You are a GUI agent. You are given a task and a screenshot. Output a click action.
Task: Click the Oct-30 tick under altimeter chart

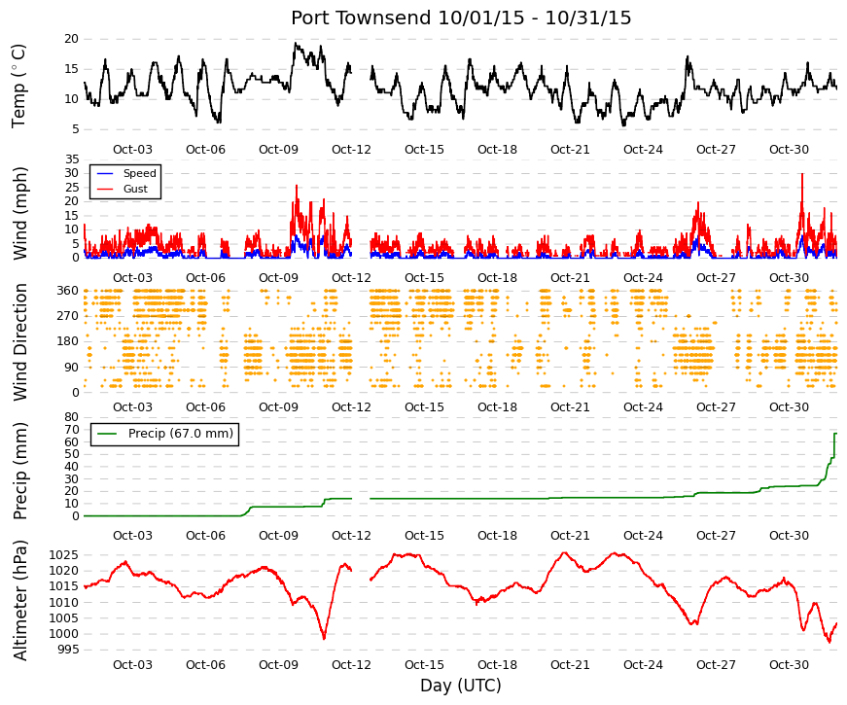(789, 665)
